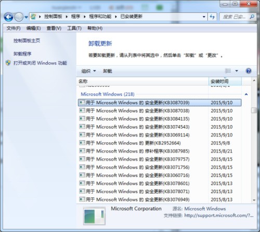This screenshot has width=260, height=232.
Task: Click the 卸载 toolbar button
Action: pyautogui.click(x=108, y=71)
